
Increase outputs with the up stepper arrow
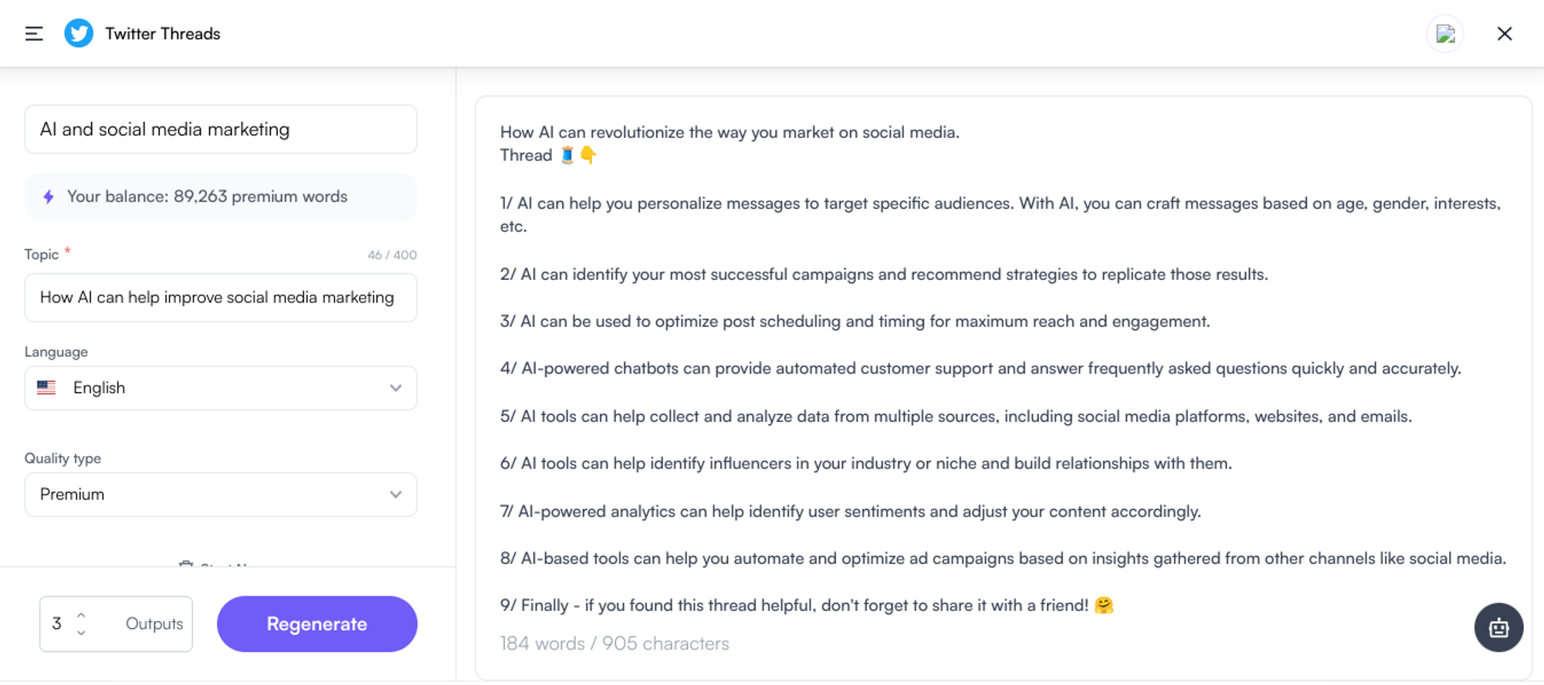click(80, 615)
